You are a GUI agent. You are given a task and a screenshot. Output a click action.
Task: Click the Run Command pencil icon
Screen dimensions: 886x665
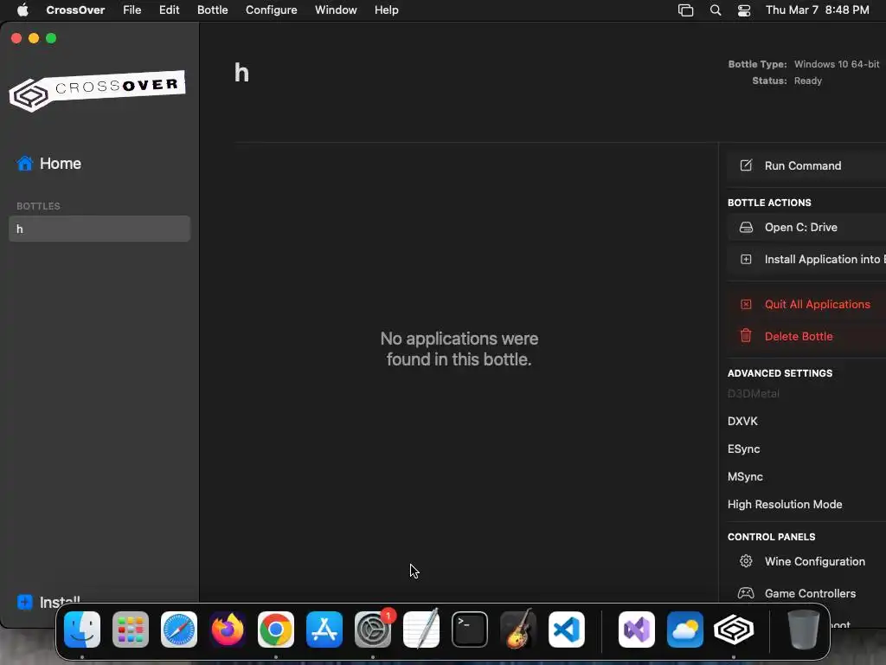click(746, 165)
